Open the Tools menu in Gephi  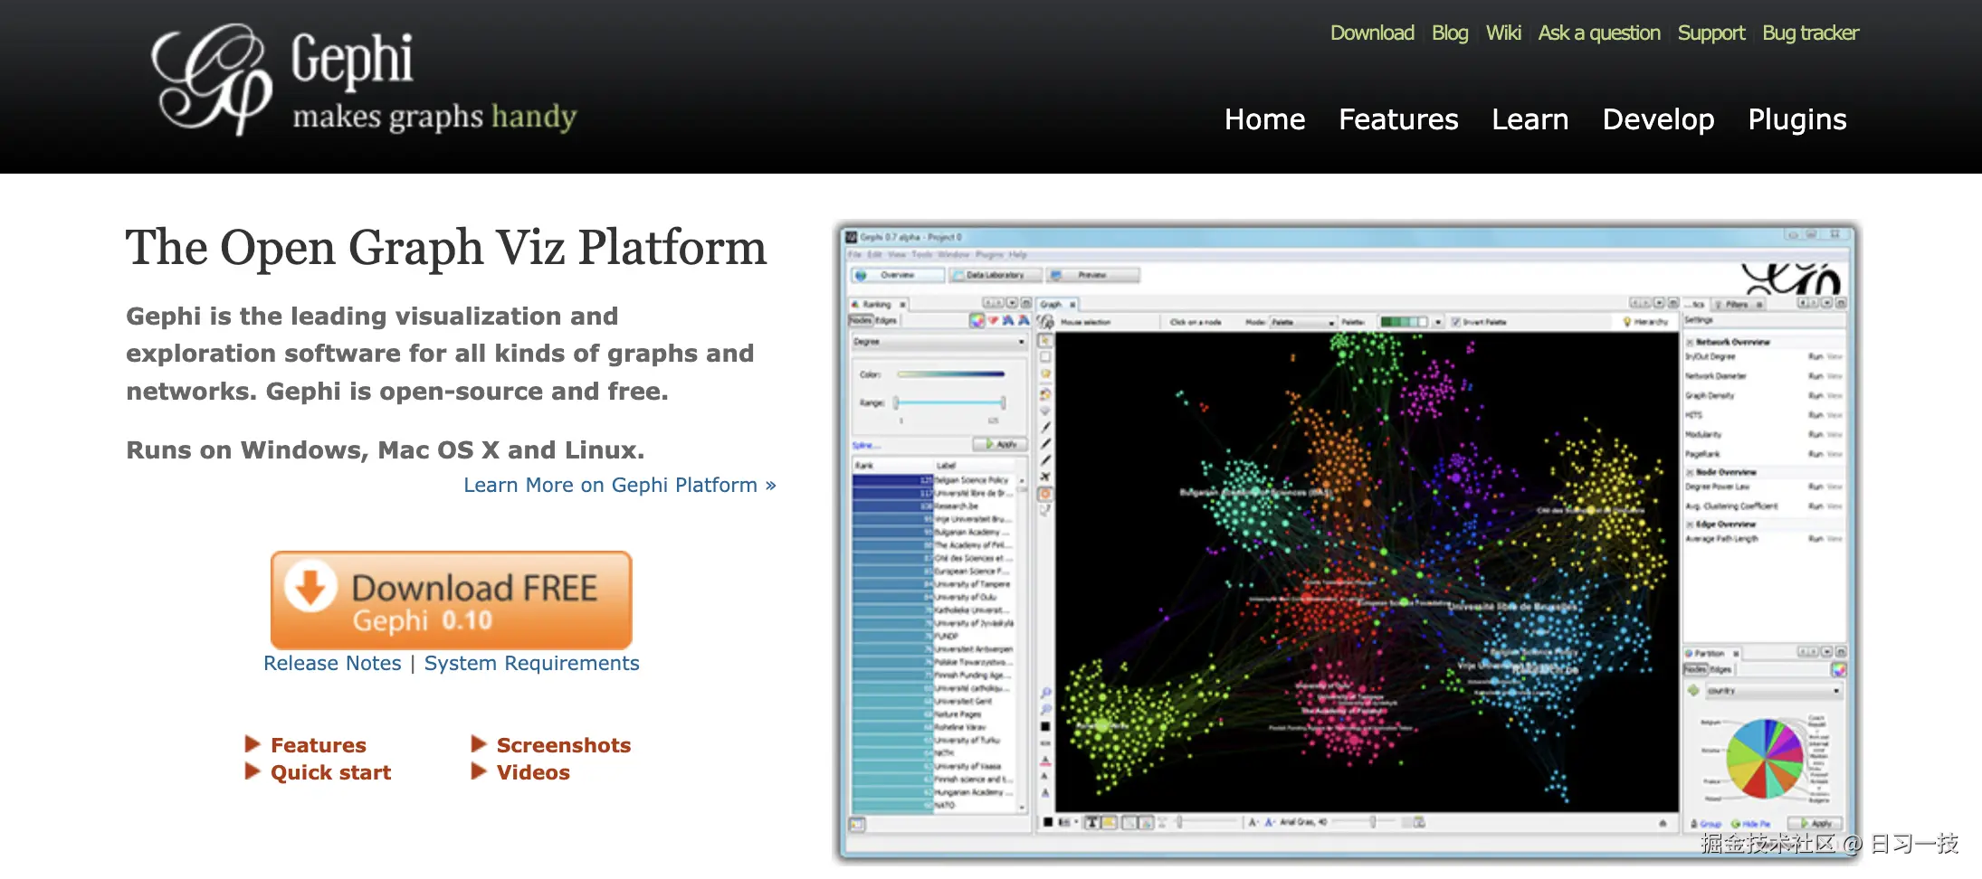[x=923, y=255]
